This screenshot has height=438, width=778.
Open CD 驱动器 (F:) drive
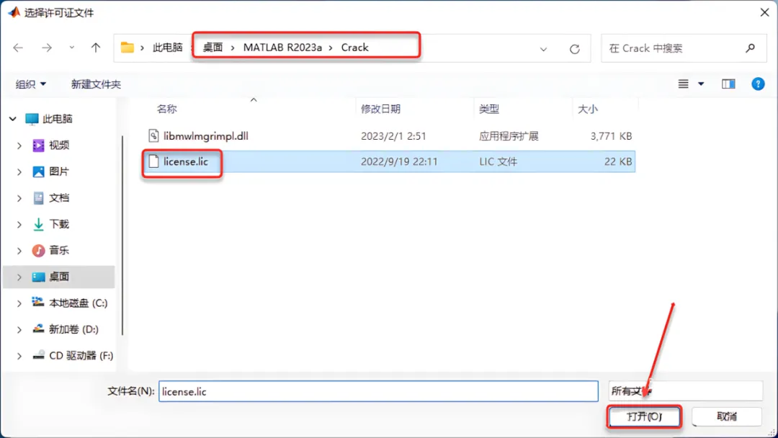tap(81, 356)
